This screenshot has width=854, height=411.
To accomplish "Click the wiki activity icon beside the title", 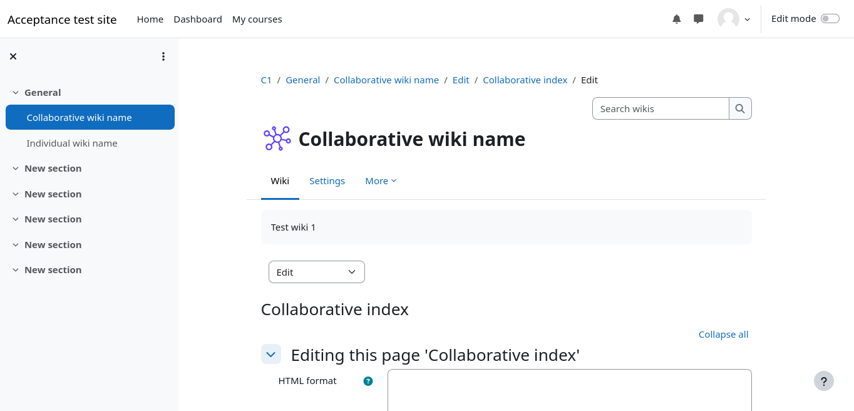I will click(x=277, y=138).
